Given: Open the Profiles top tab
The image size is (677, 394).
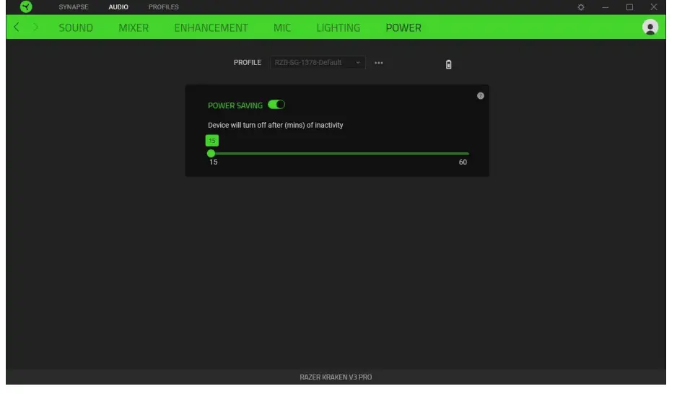Looking at the screenshot, I should (x=164, y=7).
